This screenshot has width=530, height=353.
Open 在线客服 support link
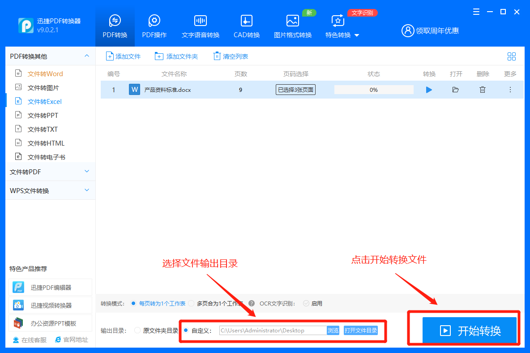(30, 340)
